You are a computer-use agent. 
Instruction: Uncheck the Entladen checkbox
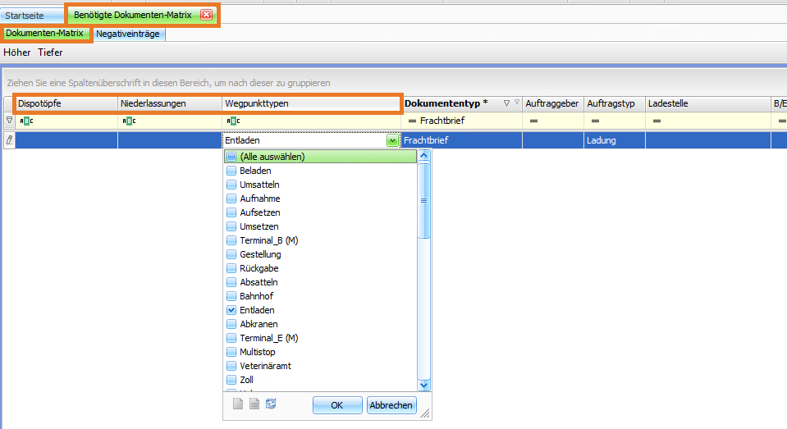231,310
